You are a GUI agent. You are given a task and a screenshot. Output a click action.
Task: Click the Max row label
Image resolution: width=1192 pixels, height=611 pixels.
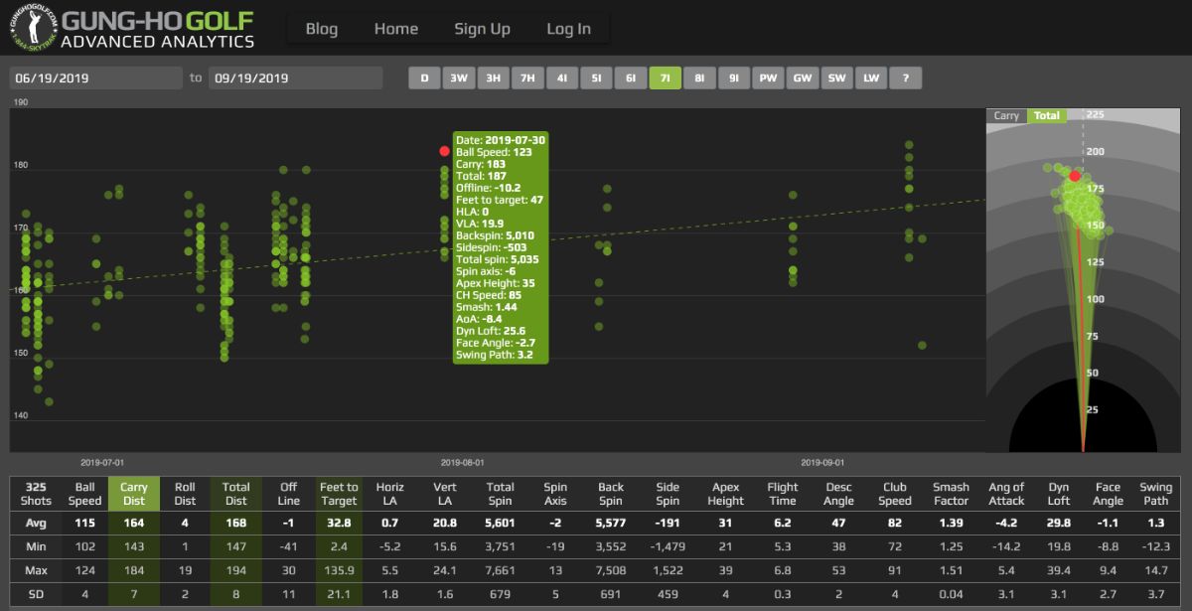tap(35, 570)
